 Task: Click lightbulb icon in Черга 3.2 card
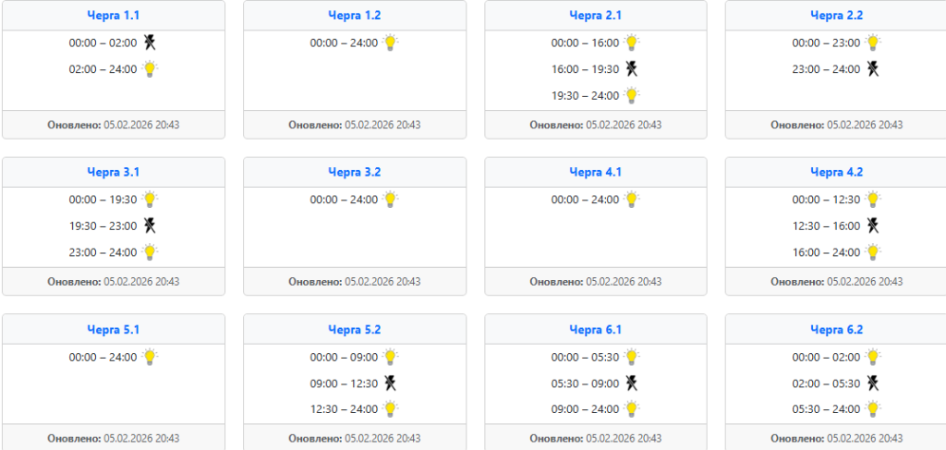click(391, 199)
